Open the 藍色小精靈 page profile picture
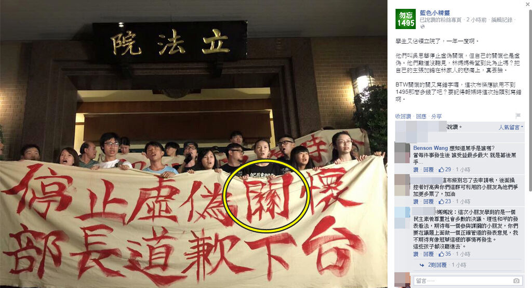This screenshot has height=288, width=532. pyautogui.click(x=405, y=19)
